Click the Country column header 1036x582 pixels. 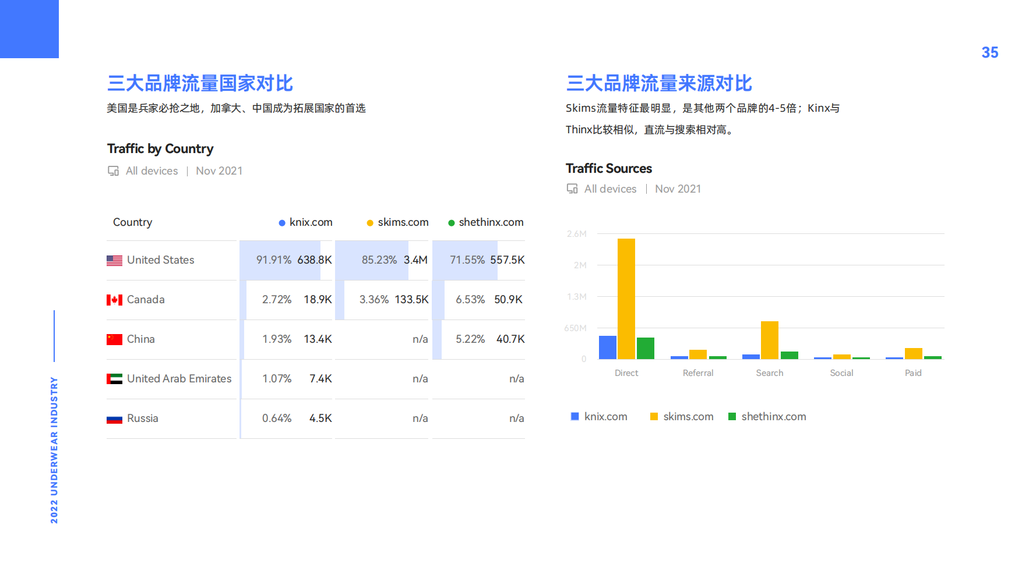point(133,222)
